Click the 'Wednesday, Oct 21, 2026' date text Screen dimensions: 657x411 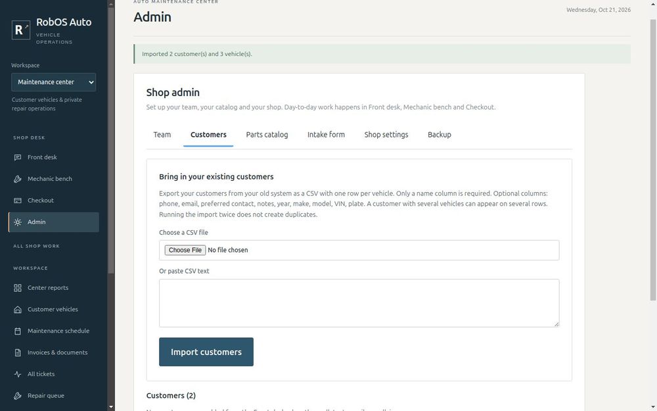click(x=599, y=10)
